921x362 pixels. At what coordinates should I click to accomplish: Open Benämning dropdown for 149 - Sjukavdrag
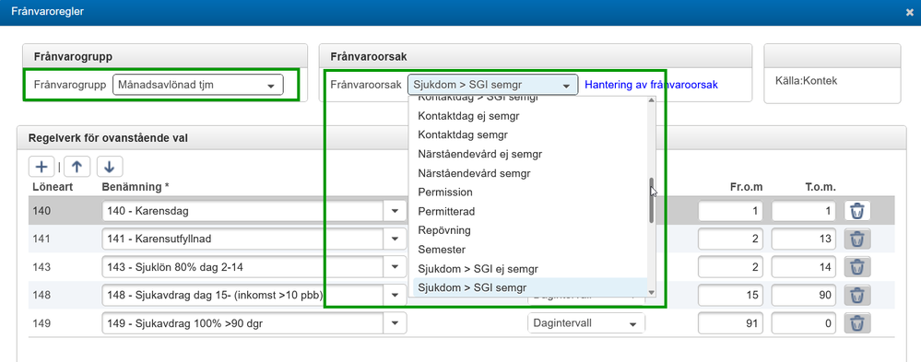395,322
